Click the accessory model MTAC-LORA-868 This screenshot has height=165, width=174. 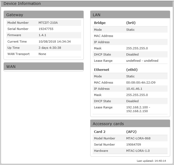[x=138, y=138]
